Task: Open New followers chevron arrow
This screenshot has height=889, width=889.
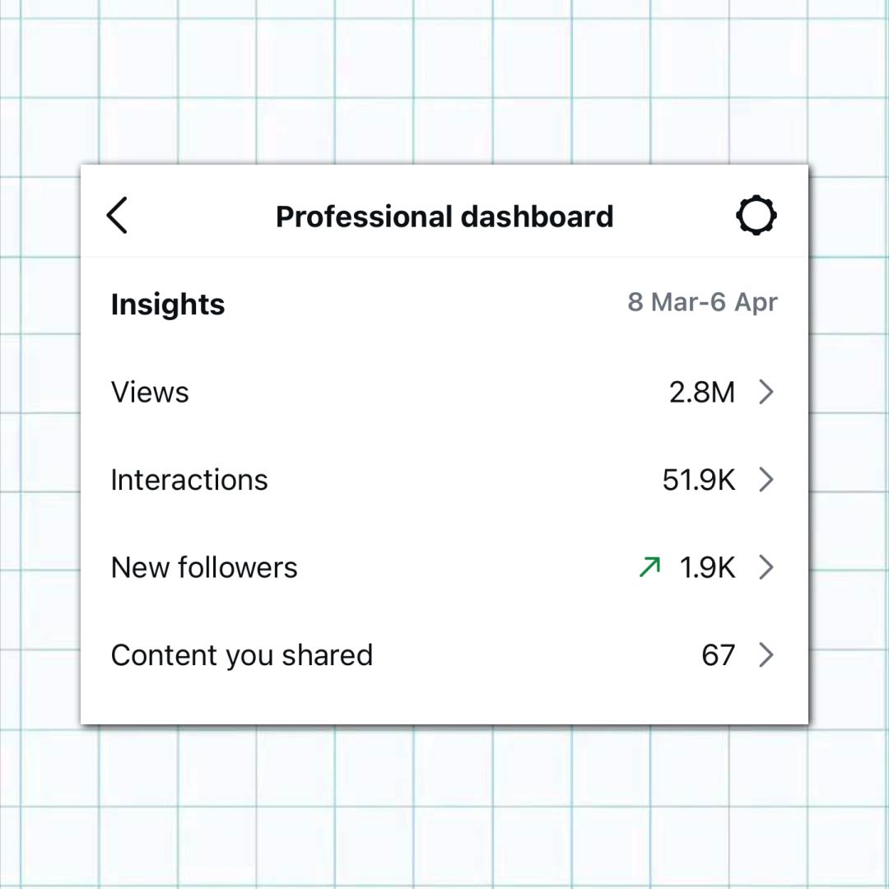Action: (x=766, y=567)
